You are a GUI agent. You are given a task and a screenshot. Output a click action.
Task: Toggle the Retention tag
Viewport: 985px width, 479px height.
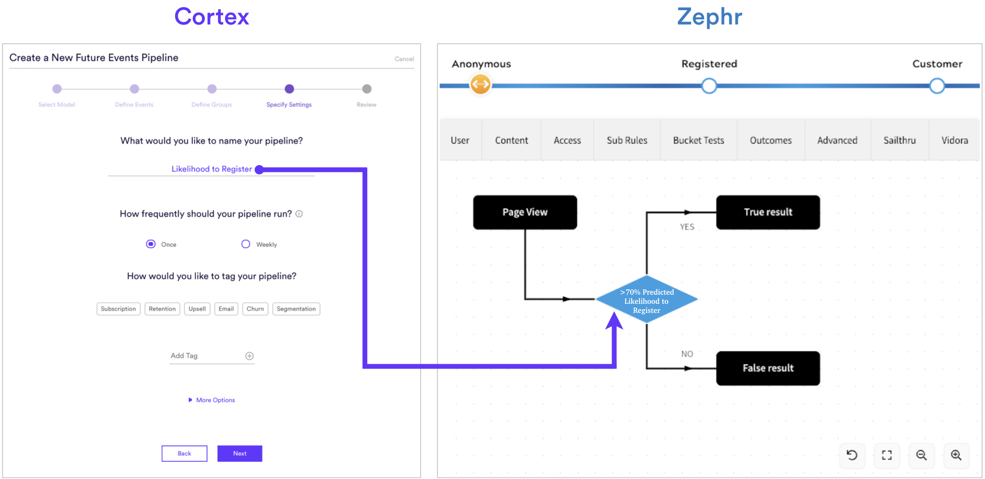(x=162, y=309)
